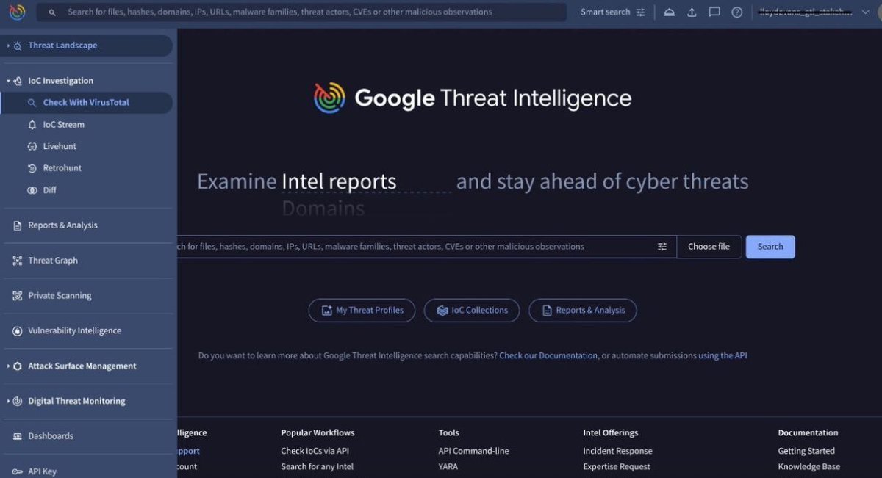Click the upload icon in the top bar
Viewport: 882px width, 478px height.
[x=692, y=12]
